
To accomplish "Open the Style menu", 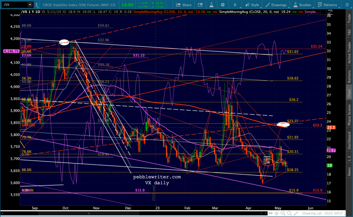I will point(252,5).
